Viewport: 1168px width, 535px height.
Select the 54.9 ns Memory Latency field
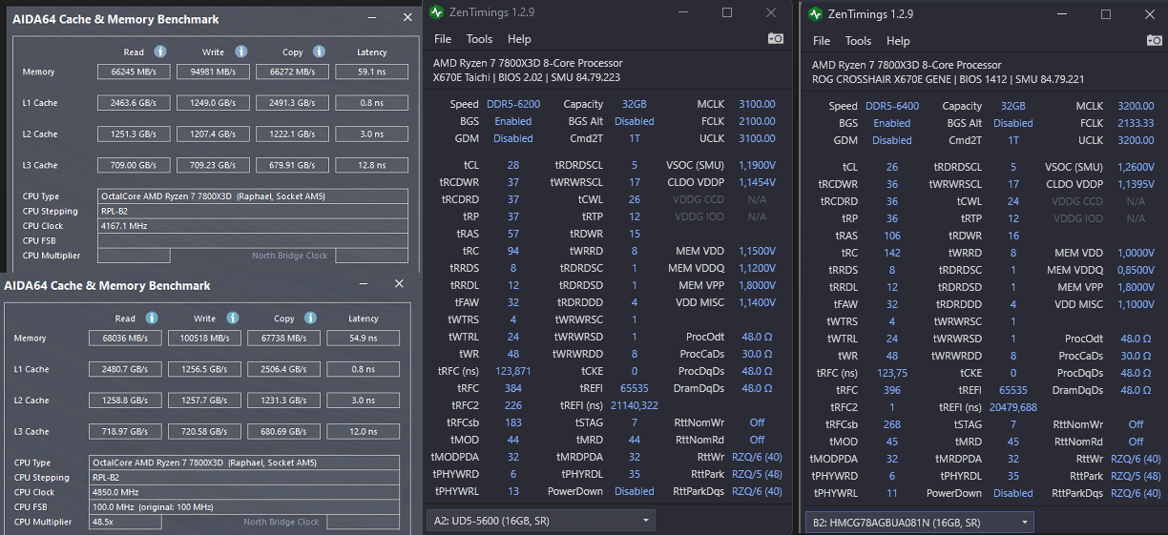click(x=363, y=338)
